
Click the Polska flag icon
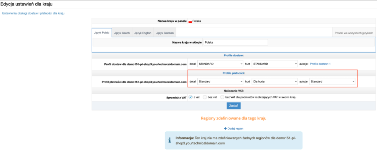190,22
